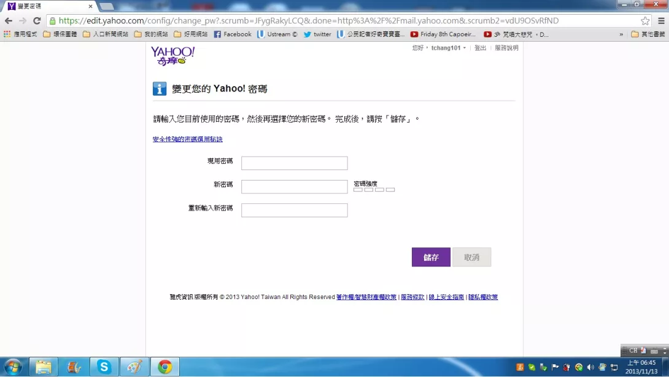Open the Facebook bookmark

click(233, 34)
